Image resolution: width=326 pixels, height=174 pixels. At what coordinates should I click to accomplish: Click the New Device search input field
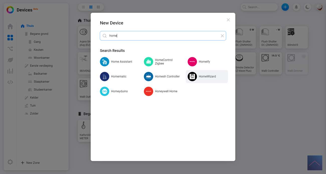tap(163, 36)
